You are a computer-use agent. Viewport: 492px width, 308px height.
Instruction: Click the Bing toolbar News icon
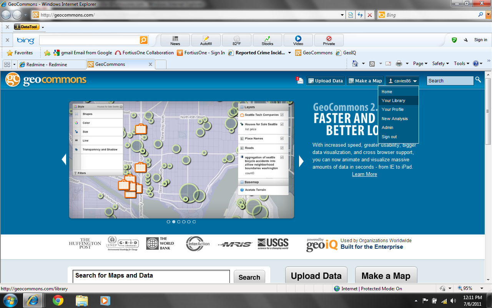(x=175, y=40)
